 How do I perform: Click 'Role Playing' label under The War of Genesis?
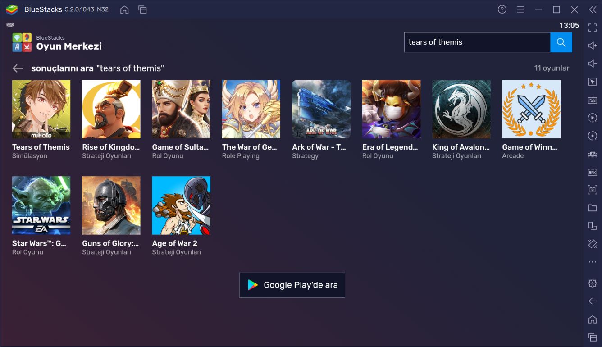click(241, 156)
